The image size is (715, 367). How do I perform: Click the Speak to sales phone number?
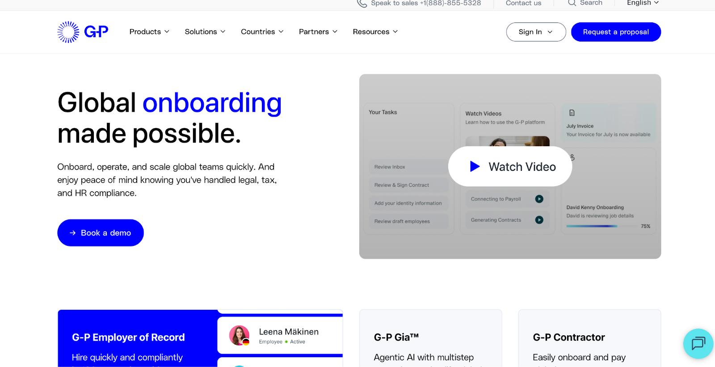(450, 3)
